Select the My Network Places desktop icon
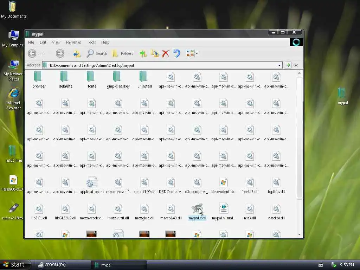 (13, 70)
